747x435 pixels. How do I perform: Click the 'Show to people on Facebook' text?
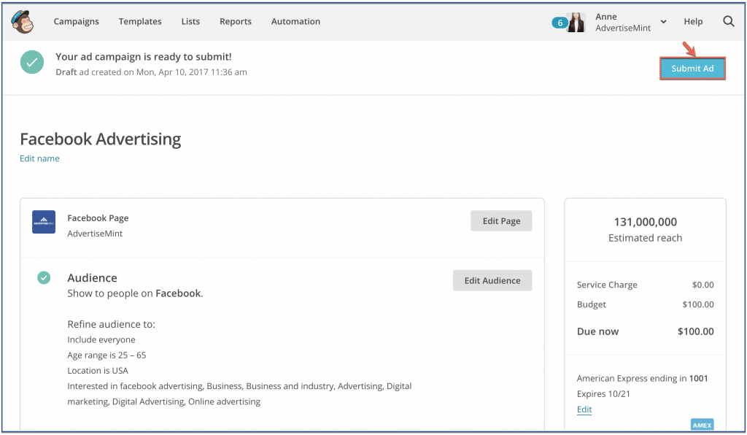coord(135,293)
